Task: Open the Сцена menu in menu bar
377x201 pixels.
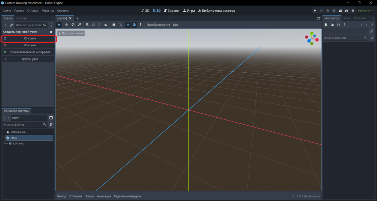Action: 7,11
